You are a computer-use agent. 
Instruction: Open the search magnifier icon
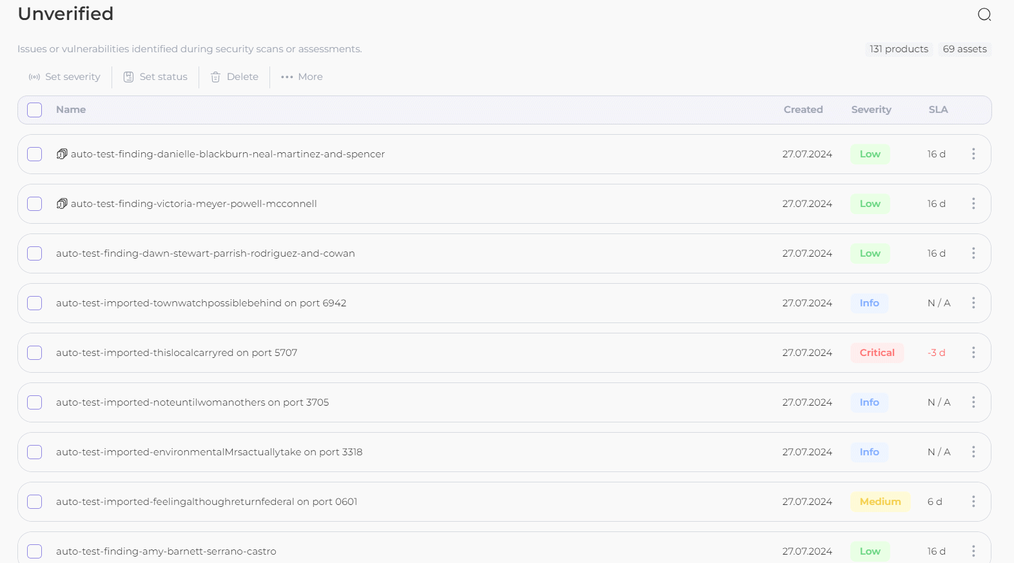tap(984, 15)
